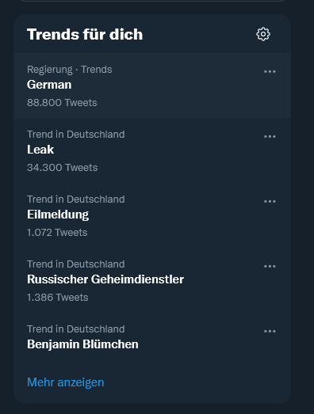Click the German trend title
The width and height of the screenshot is (314, 414).
[x=49, y=85]
